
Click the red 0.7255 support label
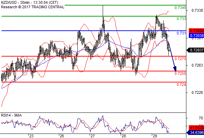click(x=180, y=73)
